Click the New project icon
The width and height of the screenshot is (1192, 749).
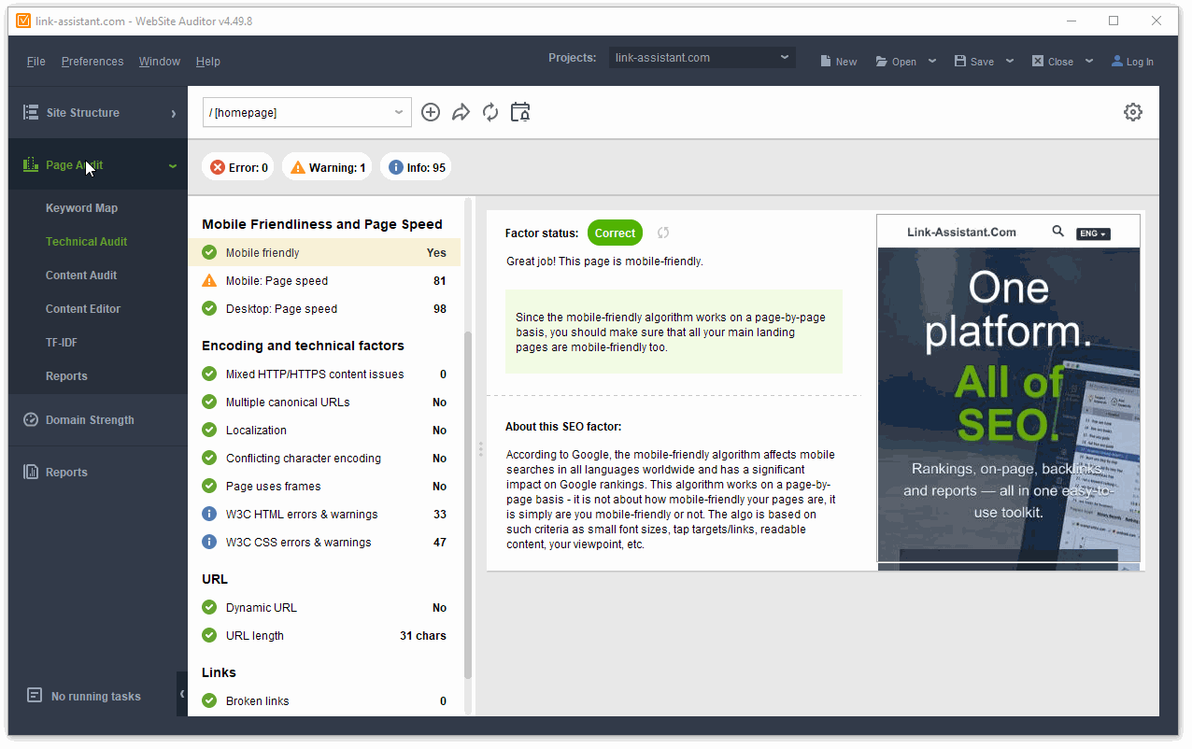(x=826, y=61)
